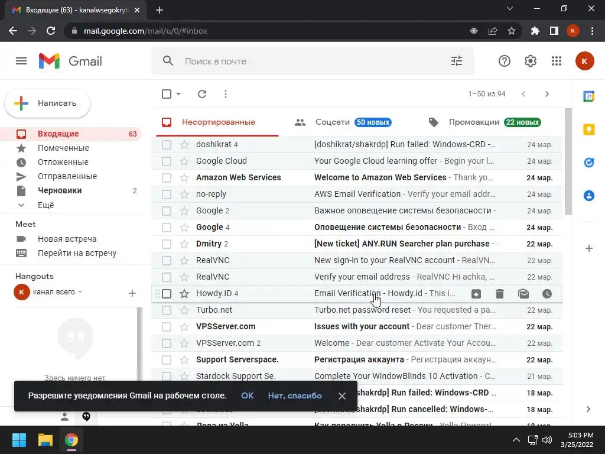Refresh the inbox list
Viewport: 605px width, 454px height.
[x=202, y=94]
